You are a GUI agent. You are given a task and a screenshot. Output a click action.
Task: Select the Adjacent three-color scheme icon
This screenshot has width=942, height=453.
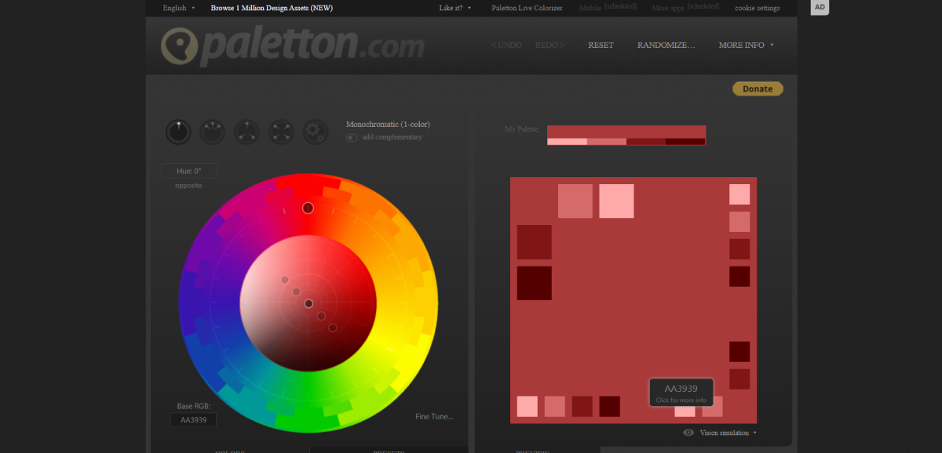(x=212, y=132)
